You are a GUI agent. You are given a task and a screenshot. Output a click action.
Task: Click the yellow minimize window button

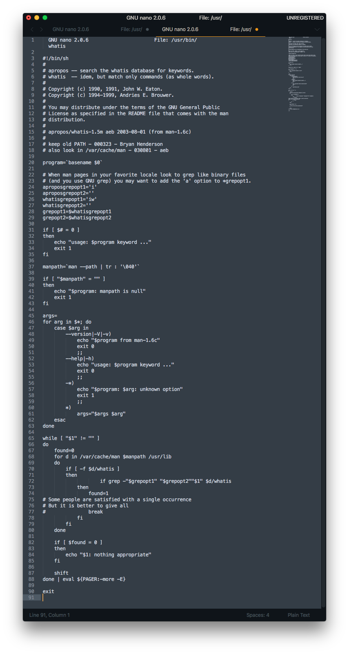coord(37,18)
